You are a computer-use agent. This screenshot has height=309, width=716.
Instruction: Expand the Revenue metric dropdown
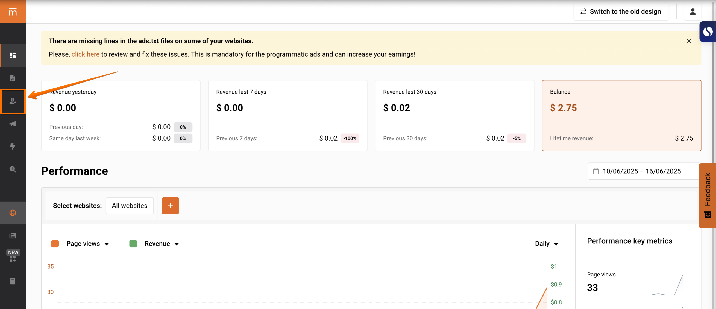pyautogui.click(x=161, y=244)
